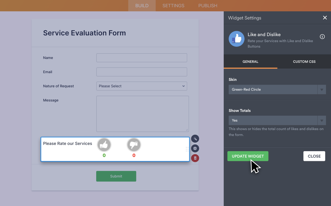Open the Nature of Request dropdown
Image resolution: width=331 pixels, height=206 pixels.
point(142,86)
